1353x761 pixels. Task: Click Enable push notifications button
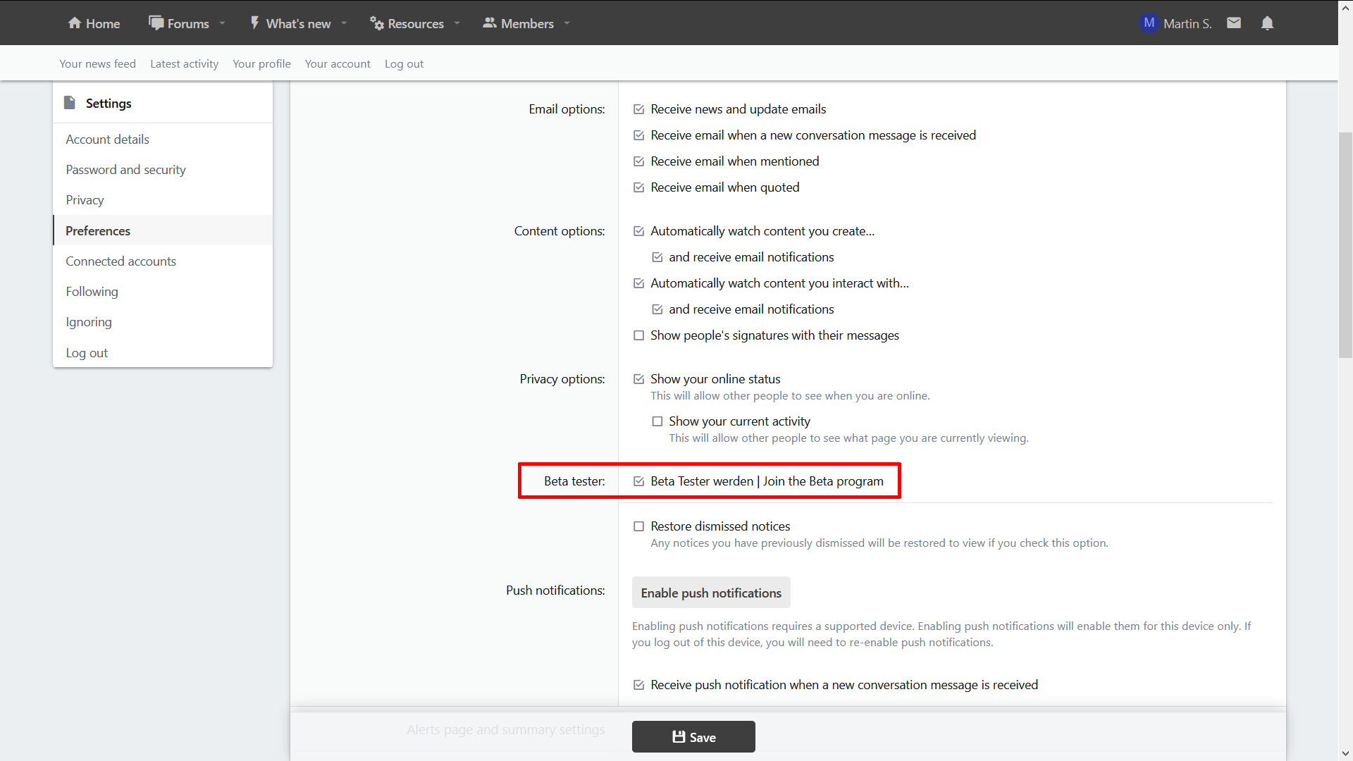[x=710, y=593]
